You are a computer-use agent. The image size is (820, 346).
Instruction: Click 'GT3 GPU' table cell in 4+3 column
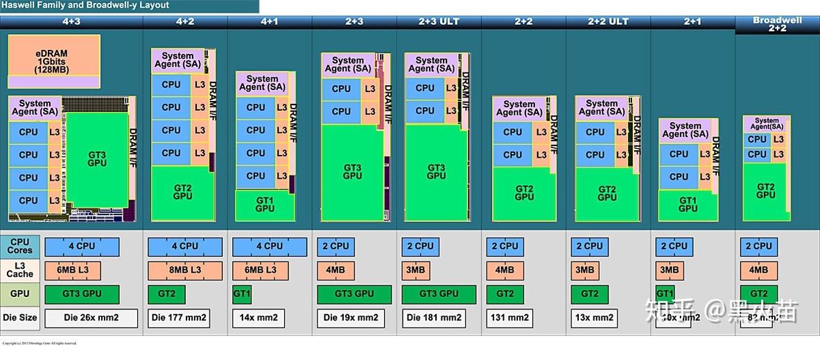(82, 294)
